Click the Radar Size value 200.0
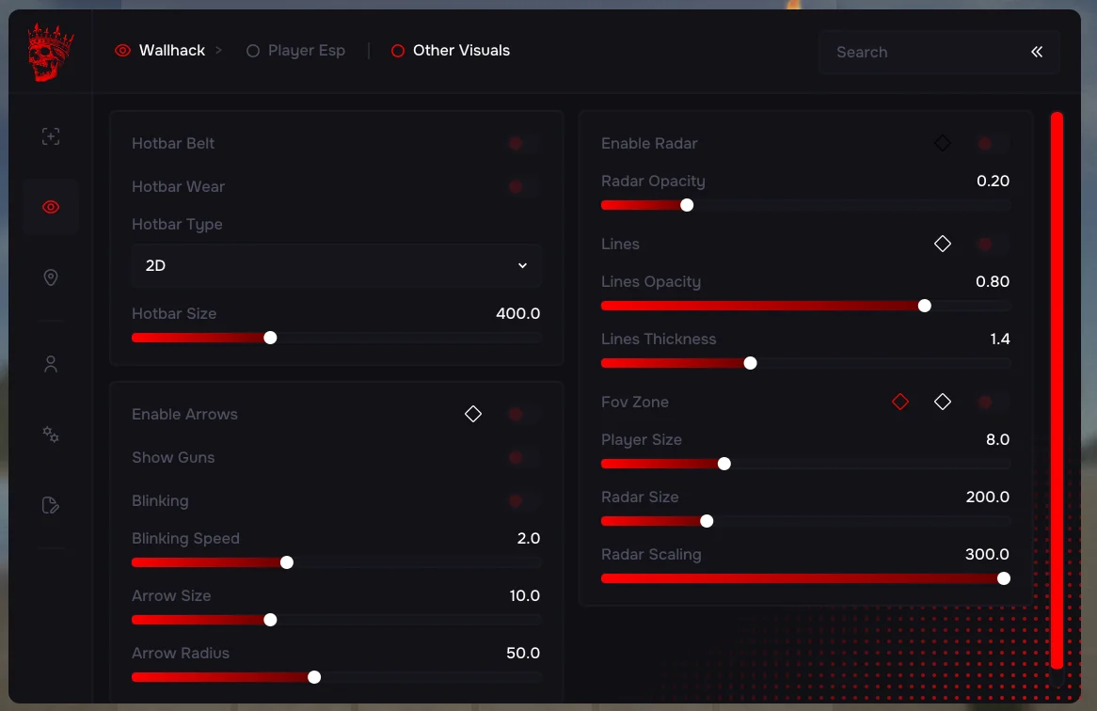The image size is (1097, 711). coord(987,498)
